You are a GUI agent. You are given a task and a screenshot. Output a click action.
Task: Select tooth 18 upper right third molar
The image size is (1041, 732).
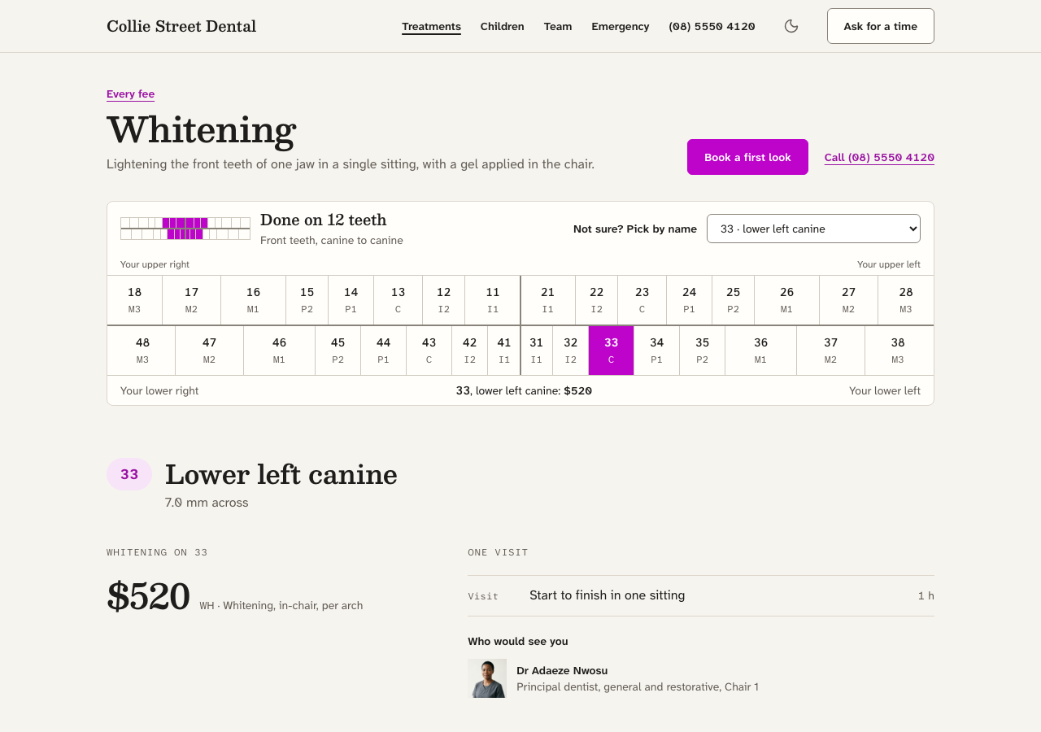coord(135,300)
